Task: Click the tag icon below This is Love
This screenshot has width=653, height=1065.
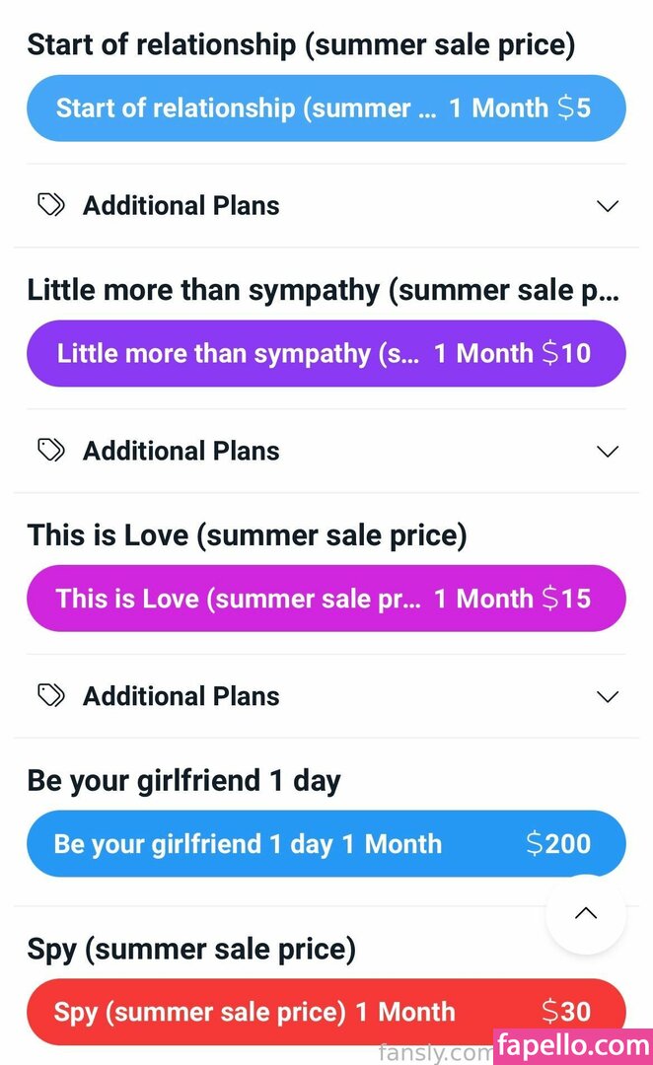Action: click(50, 696)
